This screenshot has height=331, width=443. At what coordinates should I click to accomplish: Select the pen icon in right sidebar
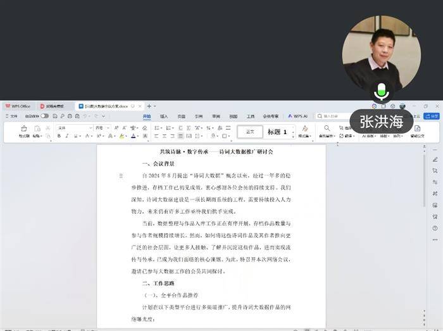click(435, 158)
